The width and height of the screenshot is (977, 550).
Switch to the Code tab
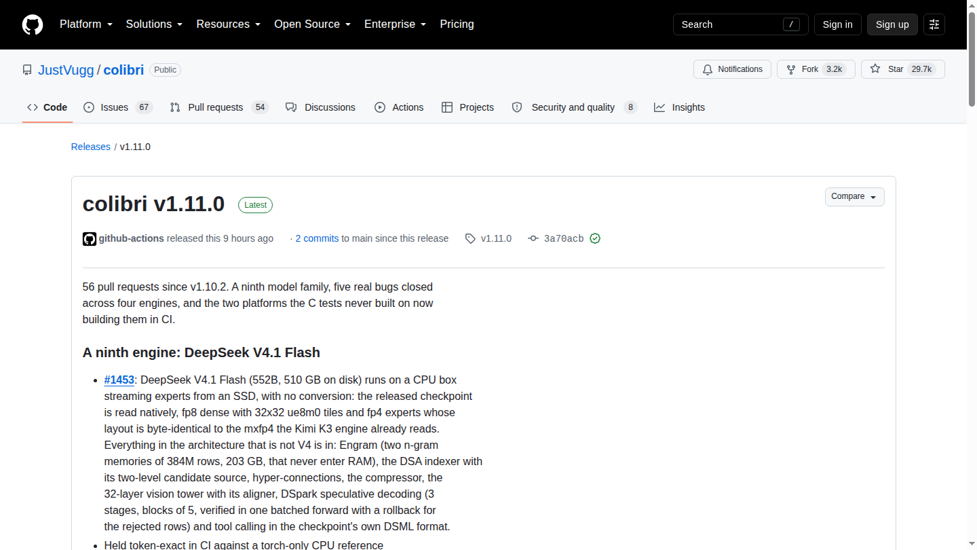click(x=47, y=107)
